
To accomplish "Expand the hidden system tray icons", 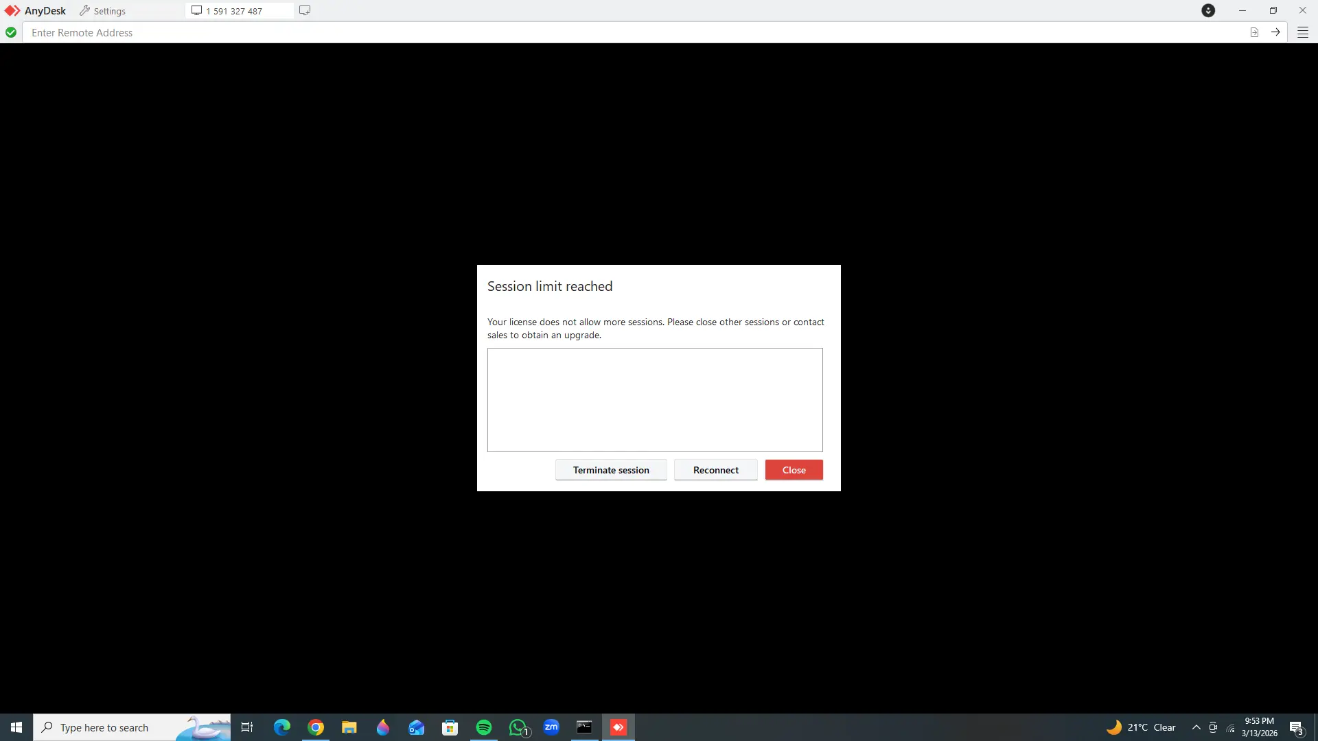I will tap(1196, 727).
